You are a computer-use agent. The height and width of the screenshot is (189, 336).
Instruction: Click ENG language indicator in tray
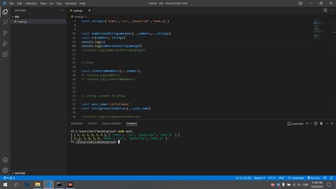click(306, 185)
